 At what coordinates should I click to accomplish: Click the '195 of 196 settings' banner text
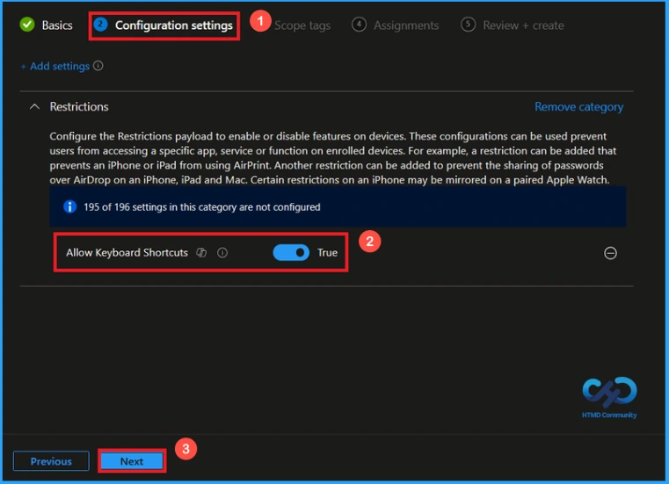pos(202,206)
